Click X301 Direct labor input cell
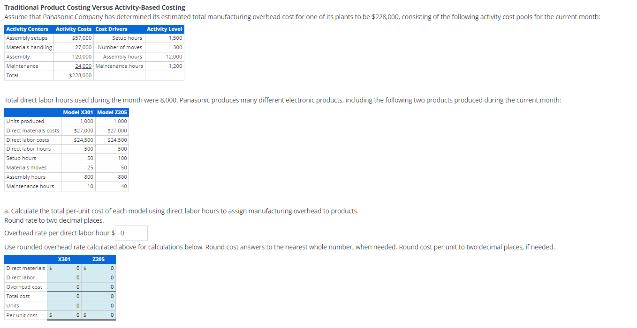 tap(64, 277)
